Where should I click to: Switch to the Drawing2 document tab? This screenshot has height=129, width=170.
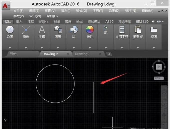(82, 54)
